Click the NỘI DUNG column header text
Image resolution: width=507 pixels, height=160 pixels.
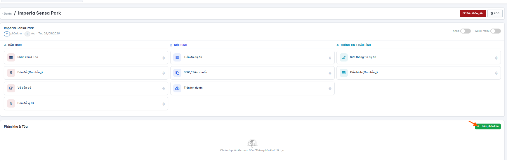(x=180, y=45)
